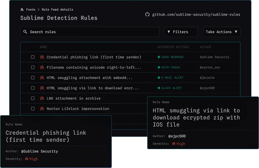Click severity icon in HTML smuggling card
The height and width of the screenshot is (168, 259).
click(x=174, y=144)
